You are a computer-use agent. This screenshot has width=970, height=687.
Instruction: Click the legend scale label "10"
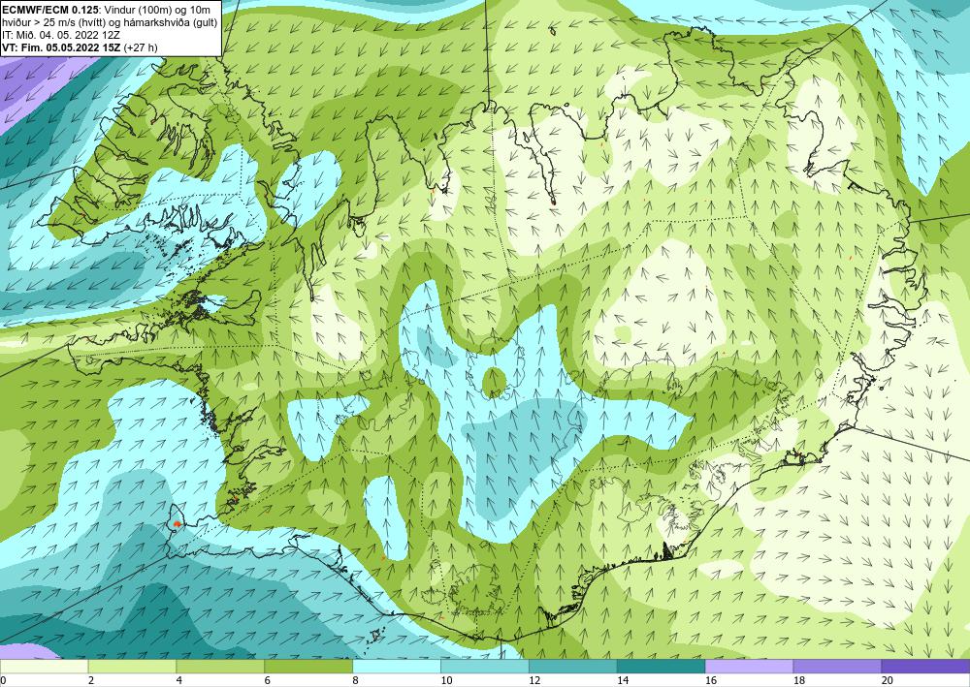point(446,680)
